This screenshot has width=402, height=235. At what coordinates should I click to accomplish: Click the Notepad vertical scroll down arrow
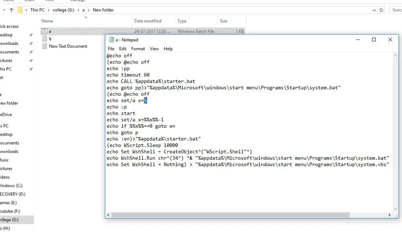pos(395,209)
